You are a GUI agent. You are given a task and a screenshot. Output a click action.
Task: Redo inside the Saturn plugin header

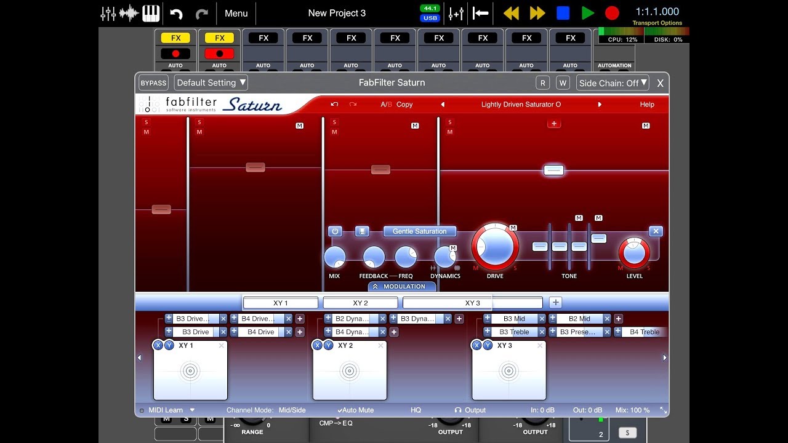[x=353, y=105]
